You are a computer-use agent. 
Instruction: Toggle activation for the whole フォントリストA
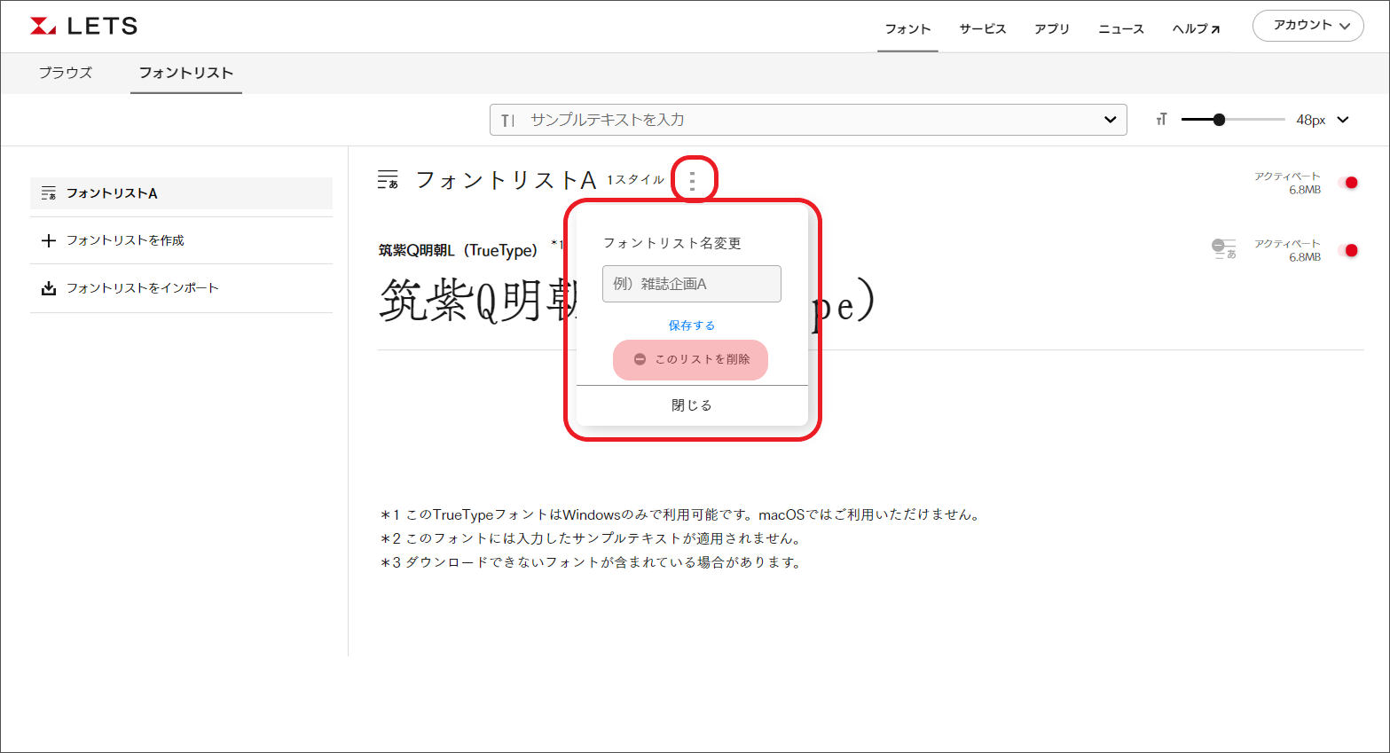click(1349, 183)
